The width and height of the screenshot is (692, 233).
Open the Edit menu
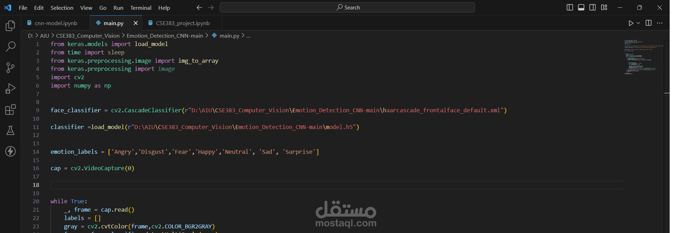tap(39, 8)
